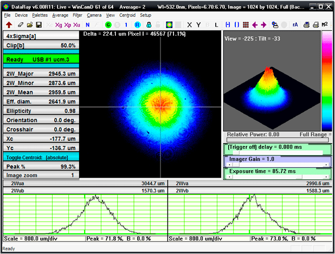
Task: Click the Clip[b] 50.0% button
Action: click(x=41, y=45)
